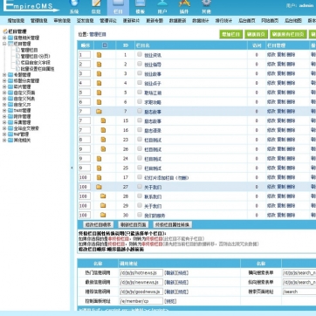Click the sidebar collapse arrow handle
The image size is (316, 316).
click(x=72, y=168)
